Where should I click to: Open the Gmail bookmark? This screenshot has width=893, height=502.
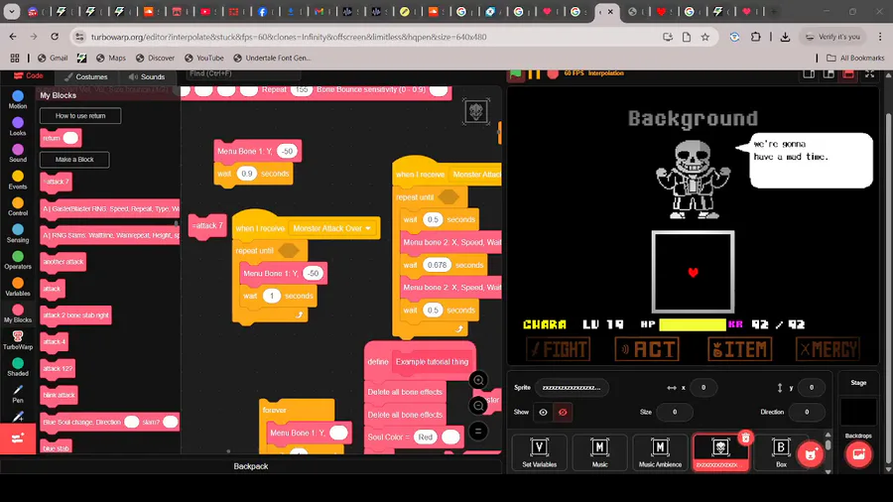tap(53, 58)
